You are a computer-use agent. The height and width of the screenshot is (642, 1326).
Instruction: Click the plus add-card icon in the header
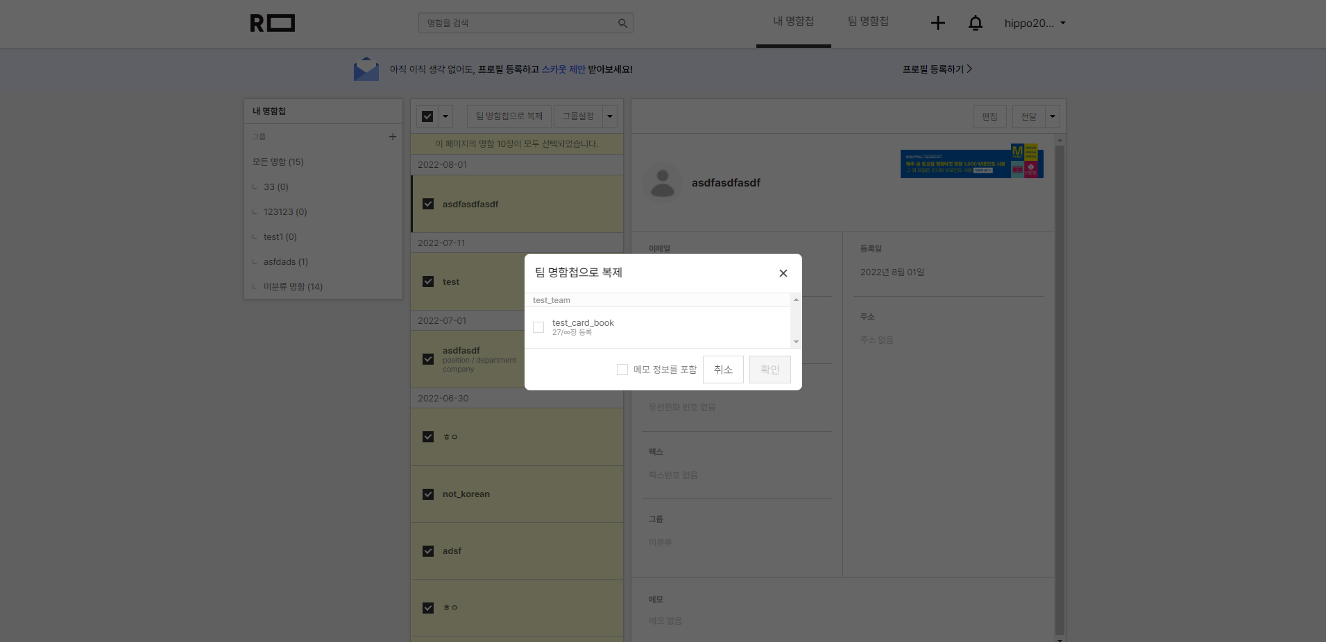coord(937,23)
